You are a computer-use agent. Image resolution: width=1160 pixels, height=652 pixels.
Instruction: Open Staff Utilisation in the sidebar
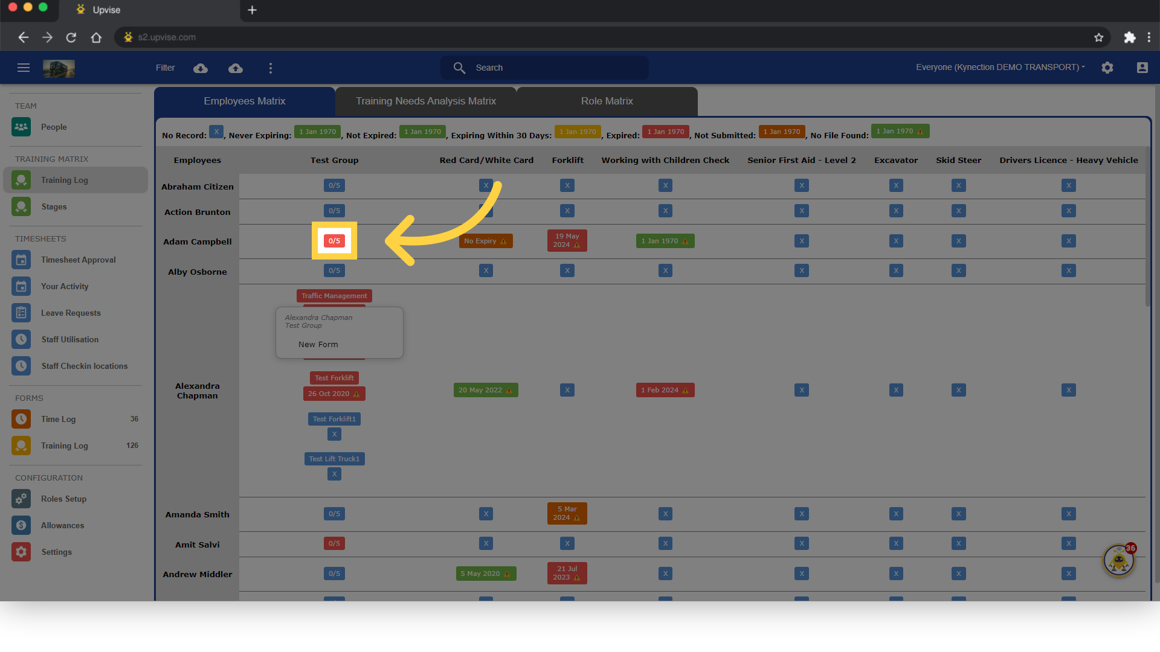[x=69, y=339]
